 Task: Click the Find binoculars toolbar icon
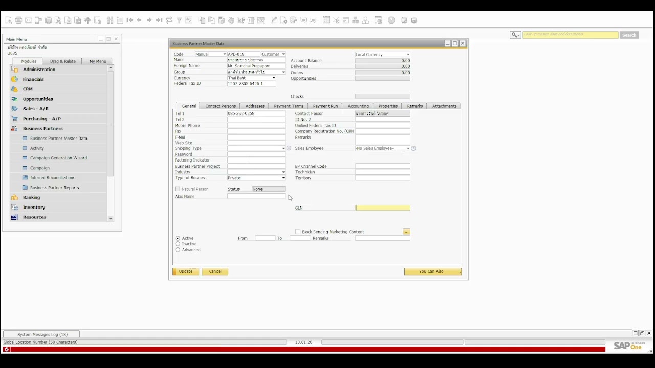(x=110, y=20)
